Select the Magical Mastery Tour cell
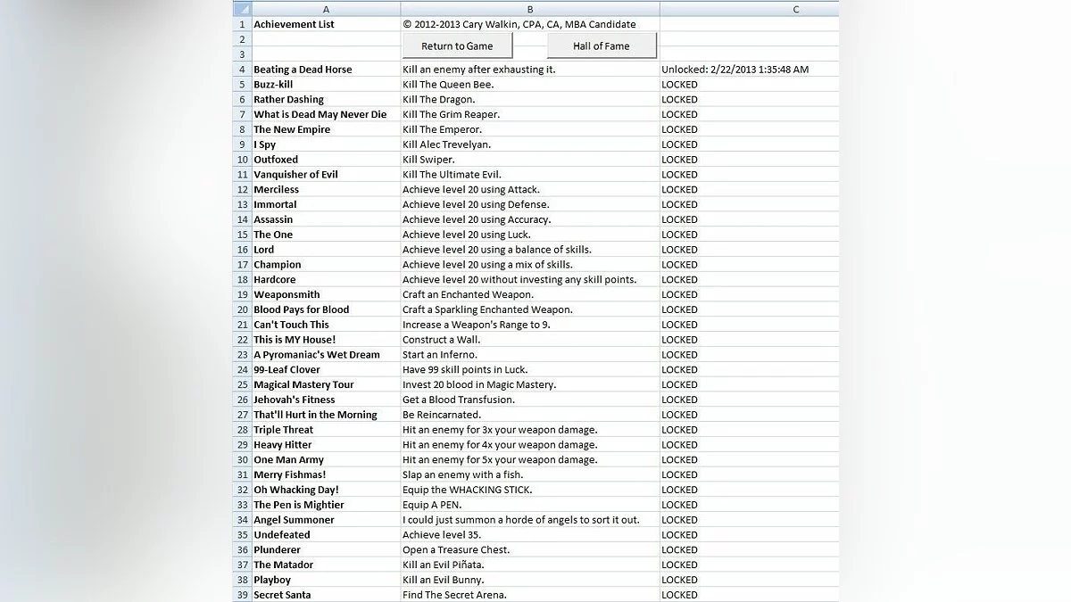 click(x=326, y=384)
